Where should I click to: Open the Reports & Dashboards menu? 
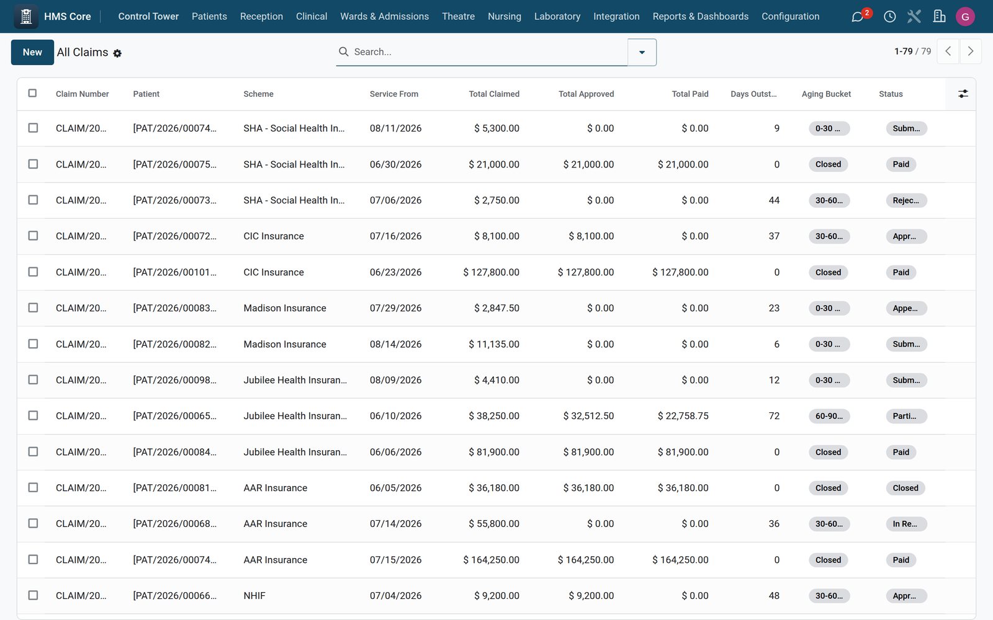point(700,16)
